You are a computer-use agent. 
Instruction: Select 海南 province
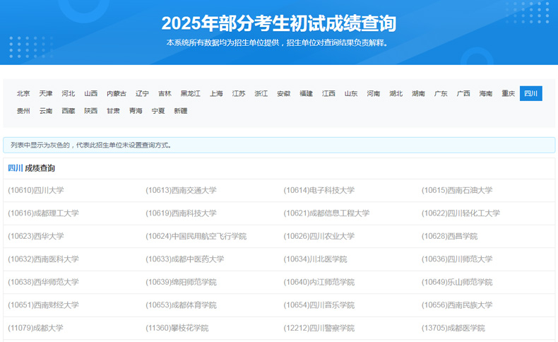click(486, 93)
